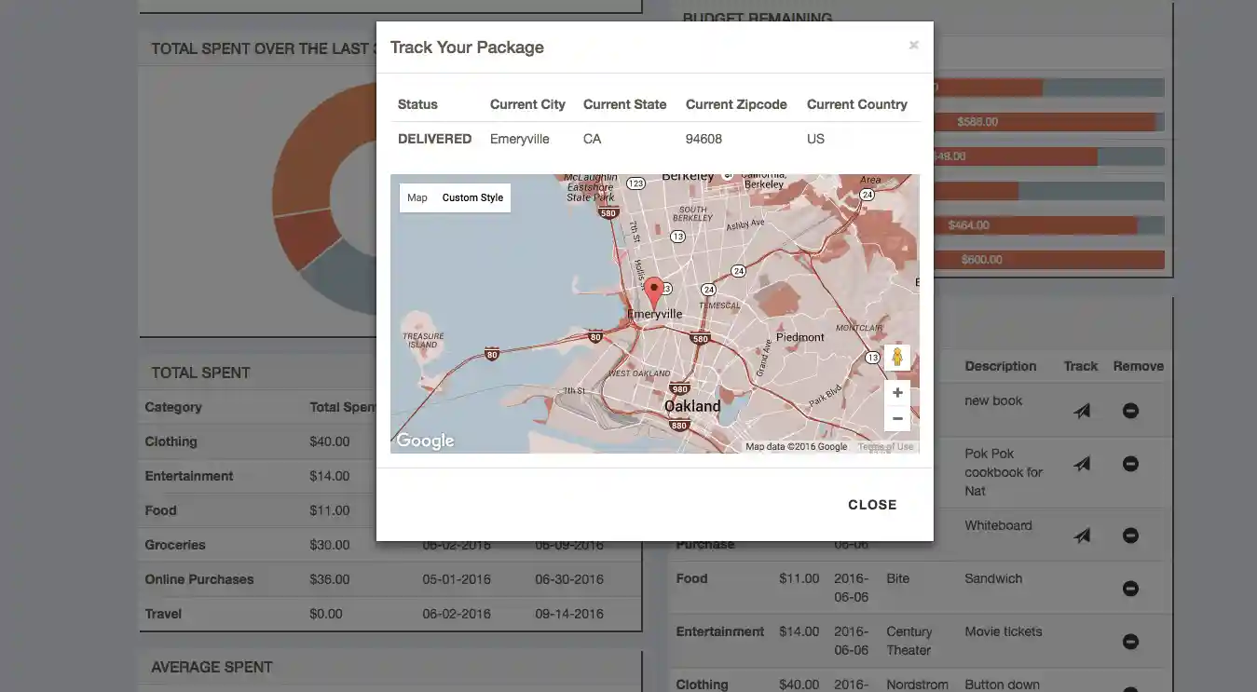Track the new book purchase

[x=1081, y=411]
